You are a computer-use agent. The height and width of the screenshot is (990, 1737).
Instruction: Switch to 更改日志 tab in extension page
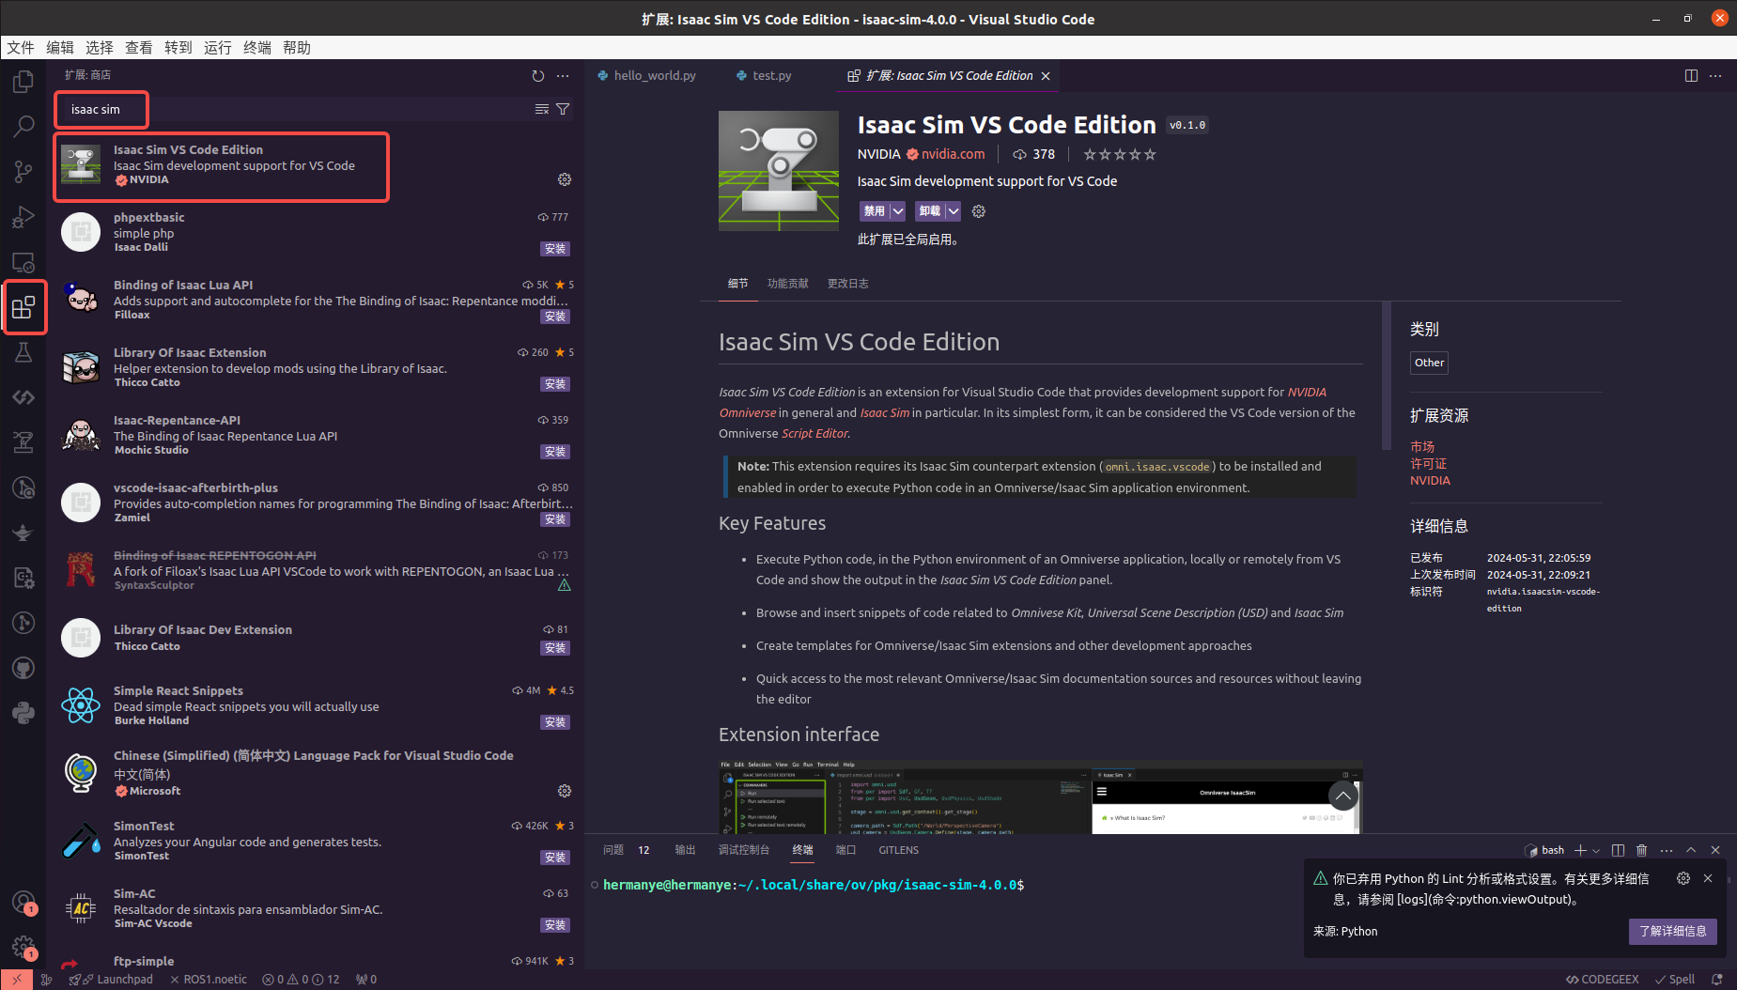[x=847, y=284]
